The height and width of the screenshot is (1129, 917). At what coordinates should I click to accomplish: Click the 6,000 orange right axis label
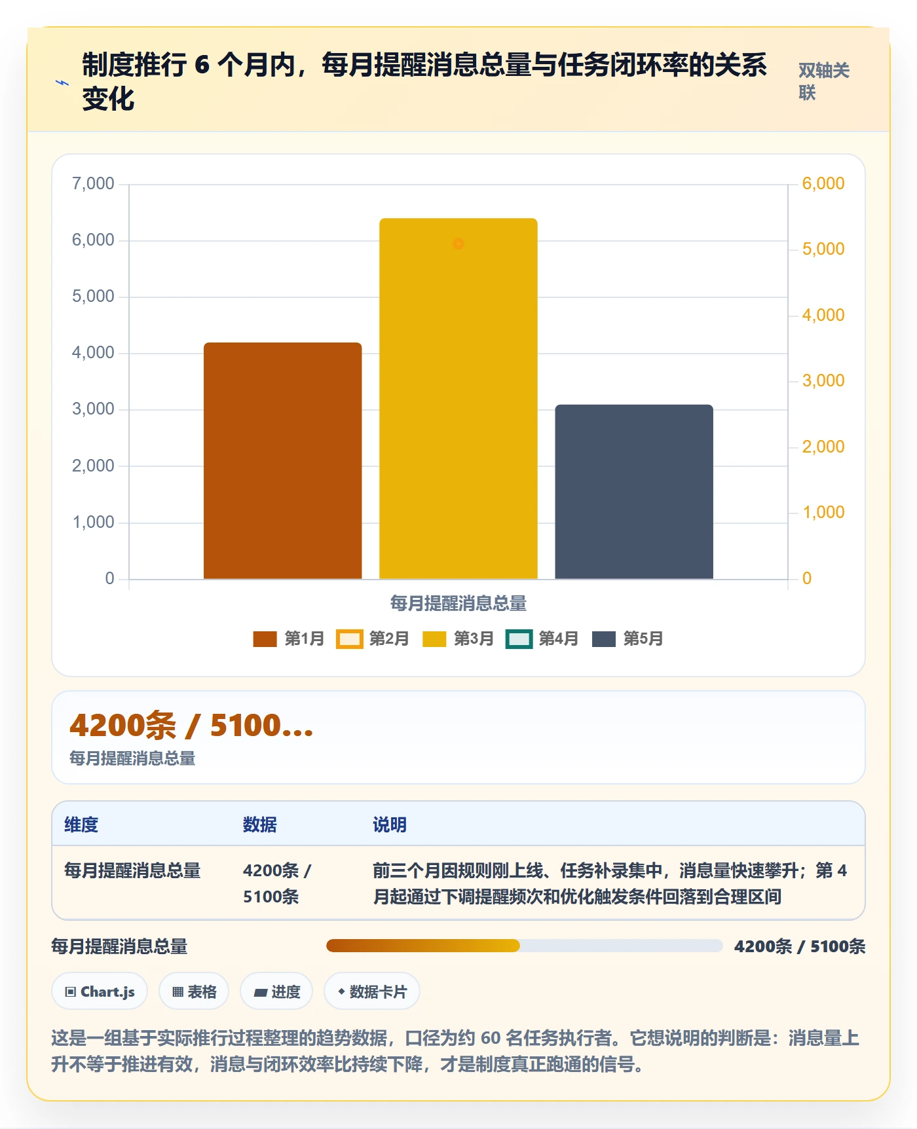(x=823, y=183)
